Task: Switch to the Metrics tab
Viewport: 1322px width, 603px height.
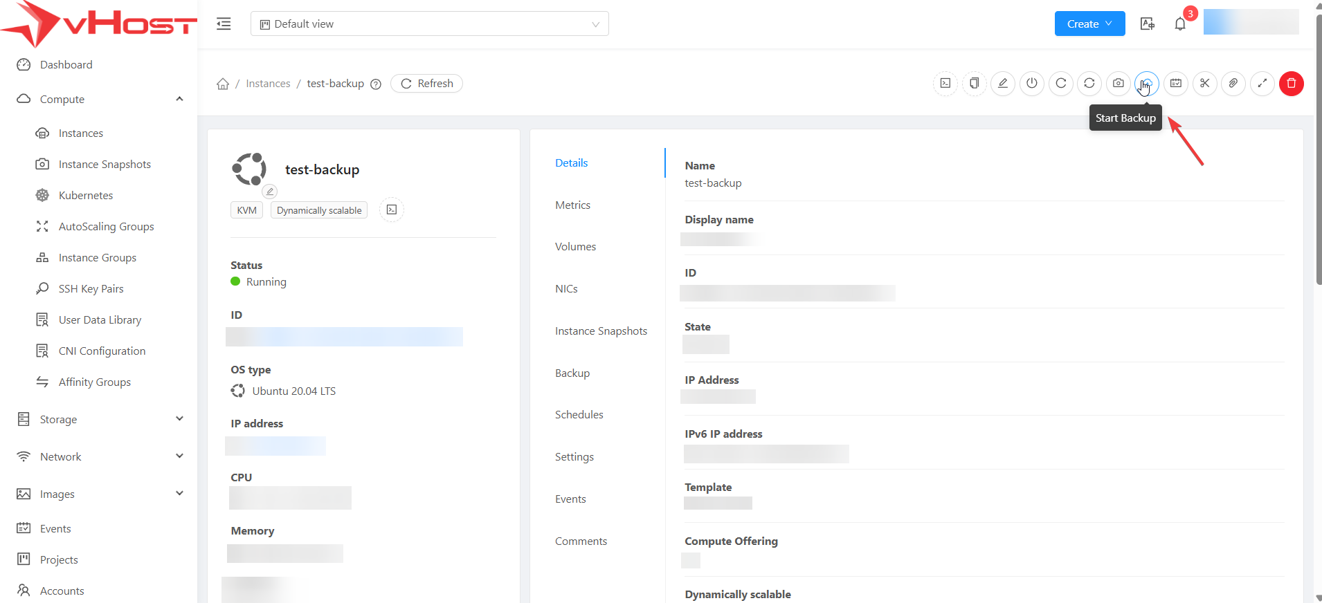Action: [572, 205]
